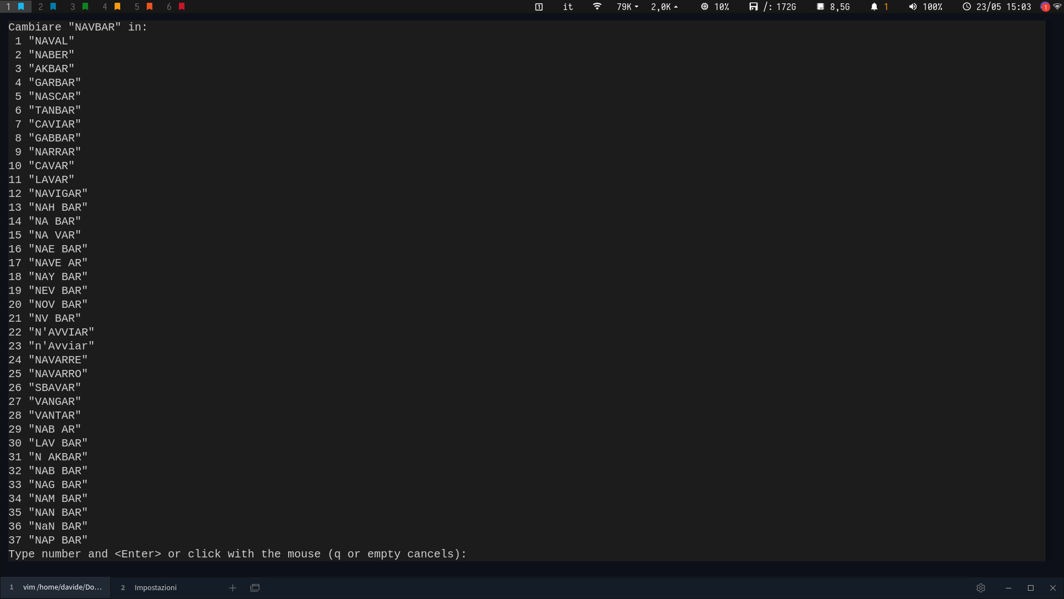
Task: Choose suggestion 22 "N'AVVIAR"
Action: click(52, 332)
